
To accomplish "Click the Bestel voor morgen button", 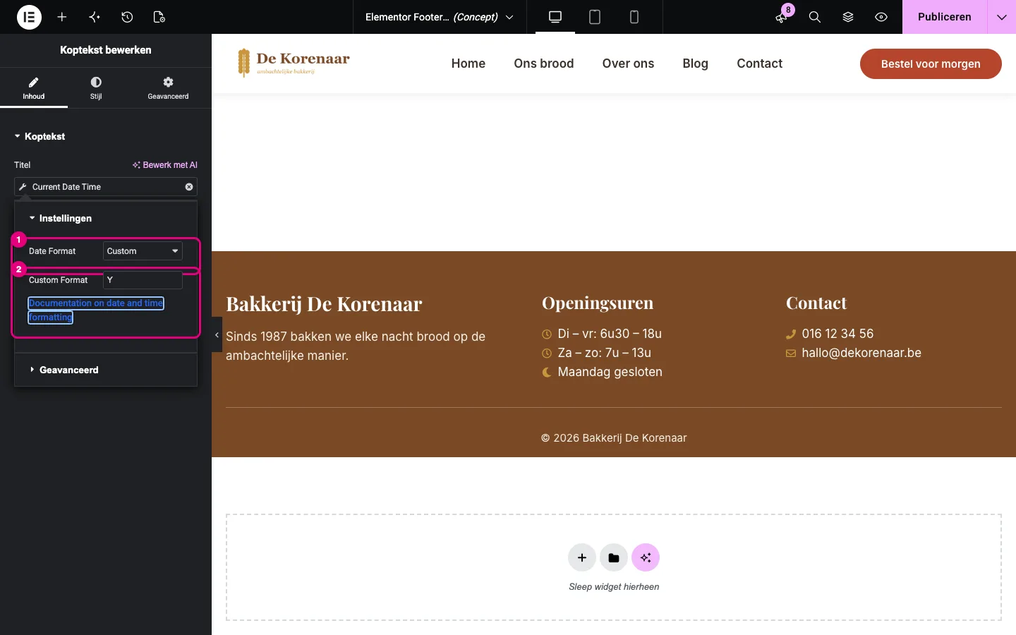I will [931, 64].
